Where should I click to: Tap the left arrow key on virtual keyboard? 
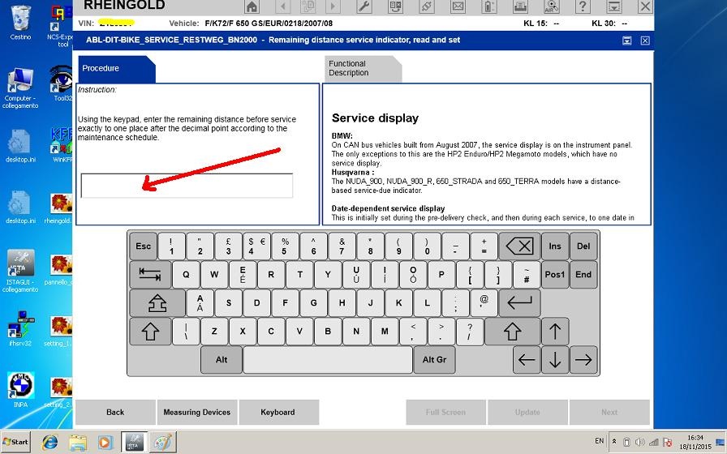pyautogui.click(x=527, y=359)
